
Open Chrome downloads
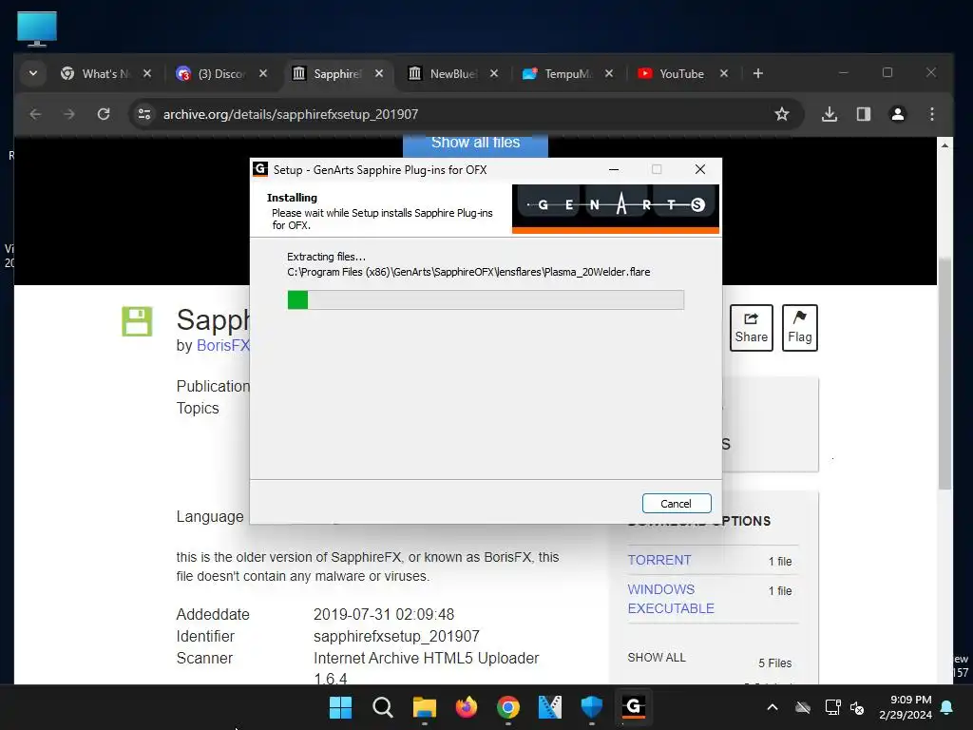(x=830, y=114)
